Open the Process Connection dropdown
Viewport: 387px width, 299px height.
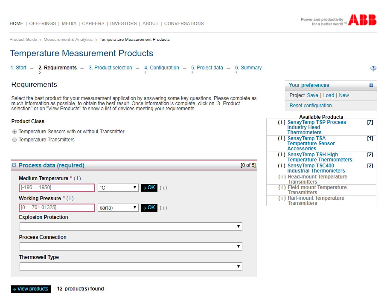click(131, 247)
